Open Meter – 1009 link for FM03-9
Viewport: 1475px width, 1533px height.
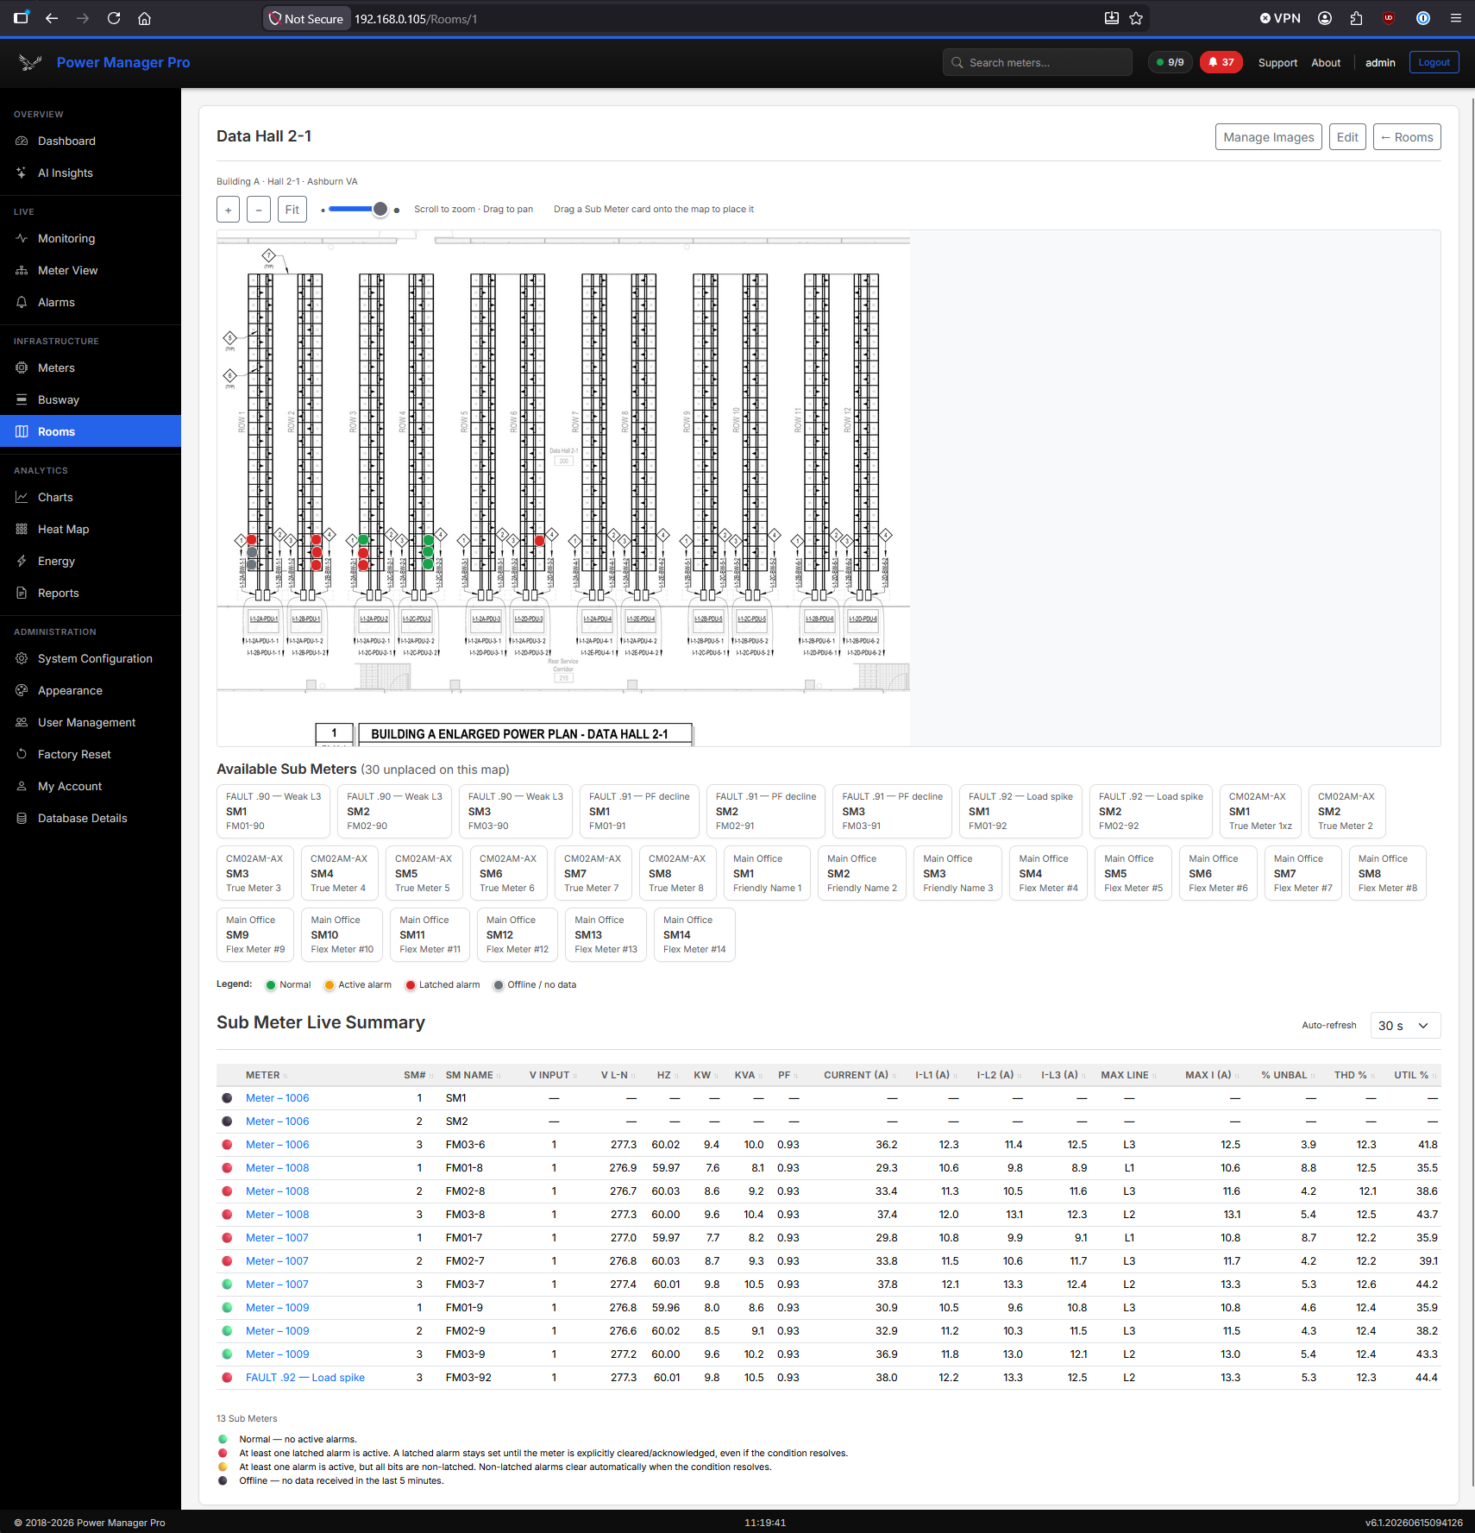coord(278,1354)
